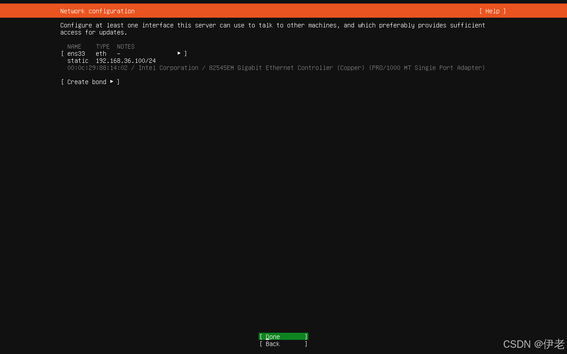
Task: Click the CSDN watermark in the corner
Action: point(533,344)
